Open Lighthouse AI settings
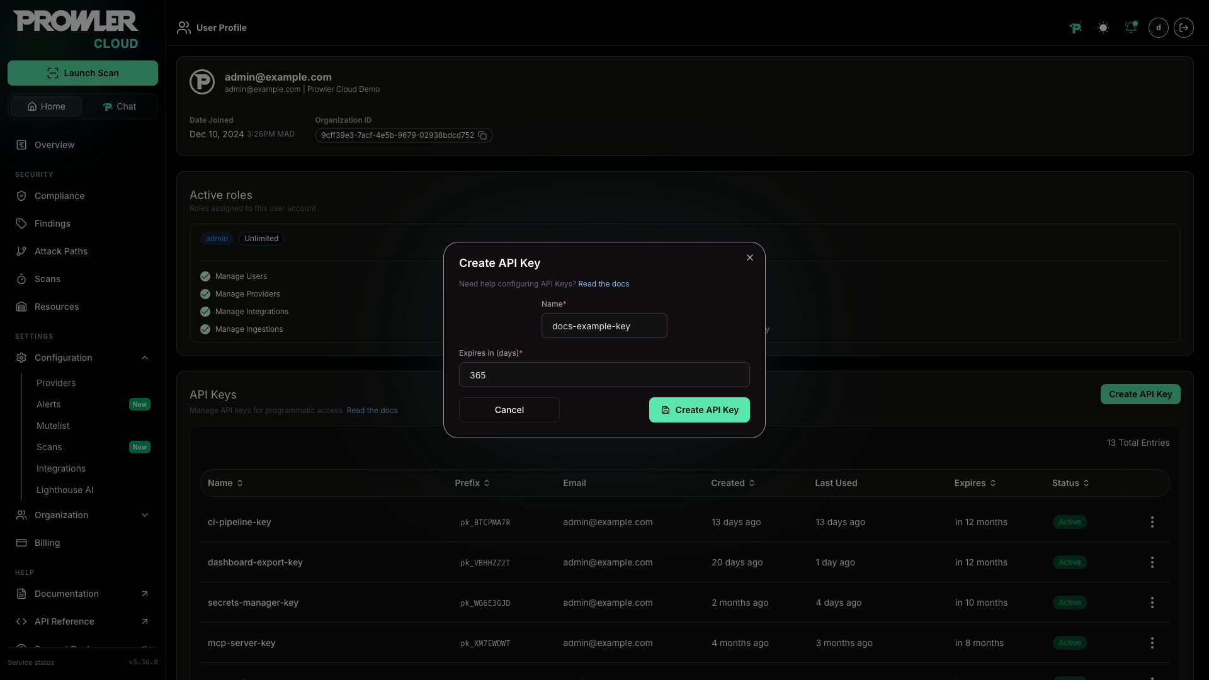This screenshot has width=1209, height=680. (65, 490)
